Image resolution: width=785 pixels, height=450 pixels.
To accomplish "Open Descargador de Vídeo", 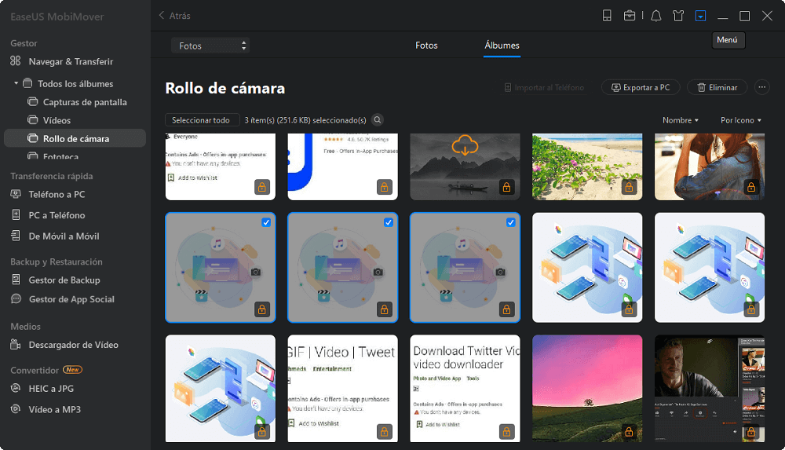I will coord(74,345).
